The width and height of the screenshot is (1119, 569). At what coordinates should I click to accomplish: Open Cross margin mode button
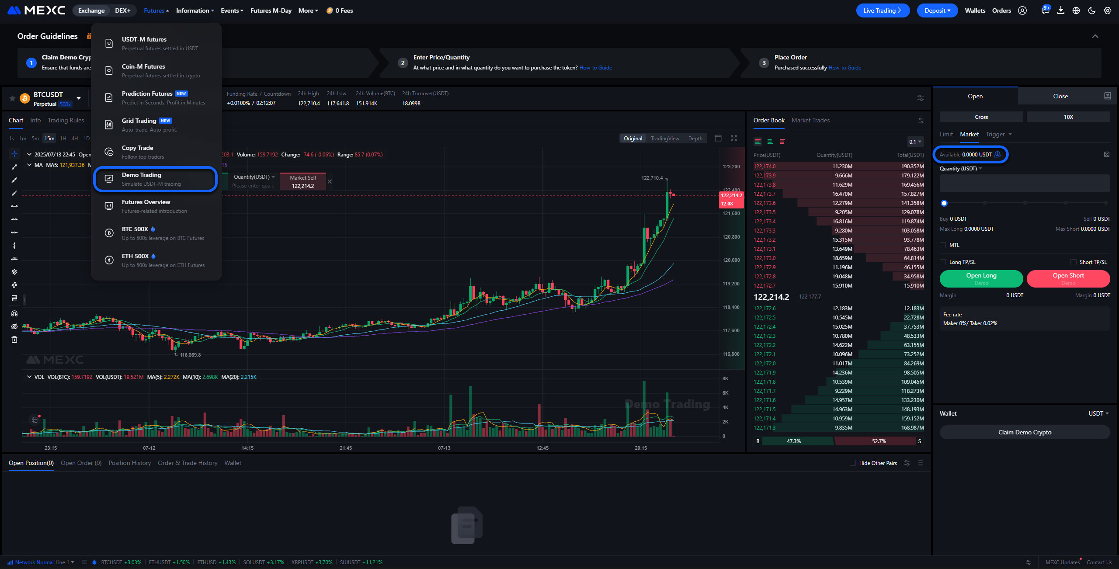pyautogui.click(x=981, y=117)
